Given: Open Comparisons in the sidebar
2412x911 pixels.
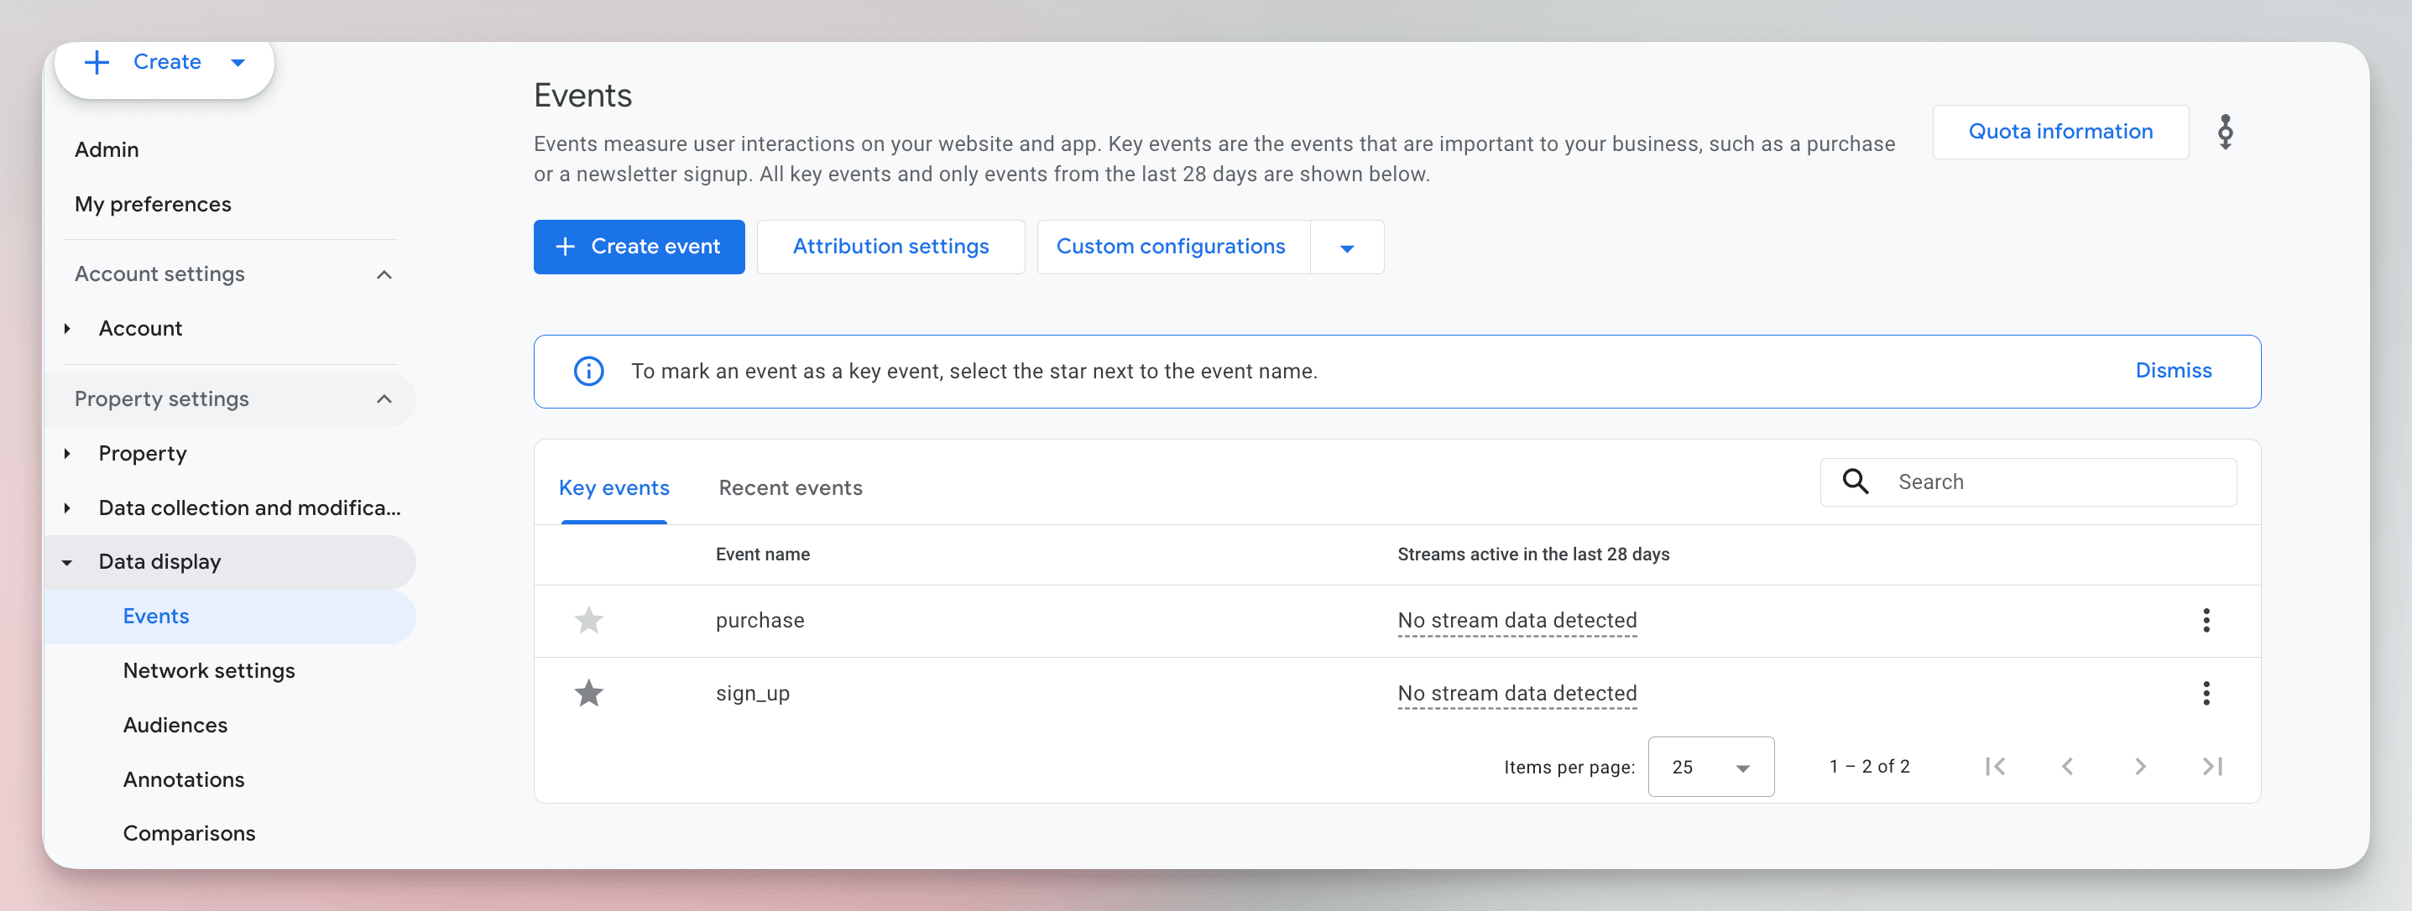Looking at the screenshot, I should (x=189, y=833).
